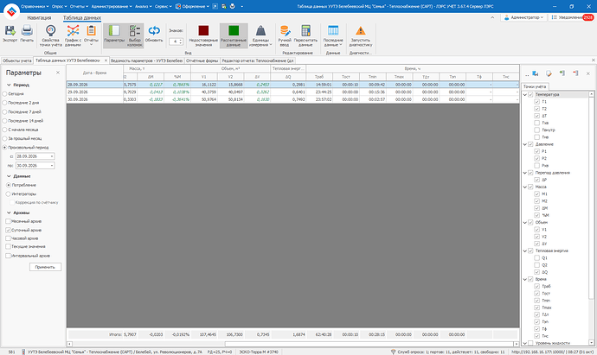The width and height of the screenshot is (597, 355).
Task: Click the Знаков decimal places spinner
Action: (176, 41)
